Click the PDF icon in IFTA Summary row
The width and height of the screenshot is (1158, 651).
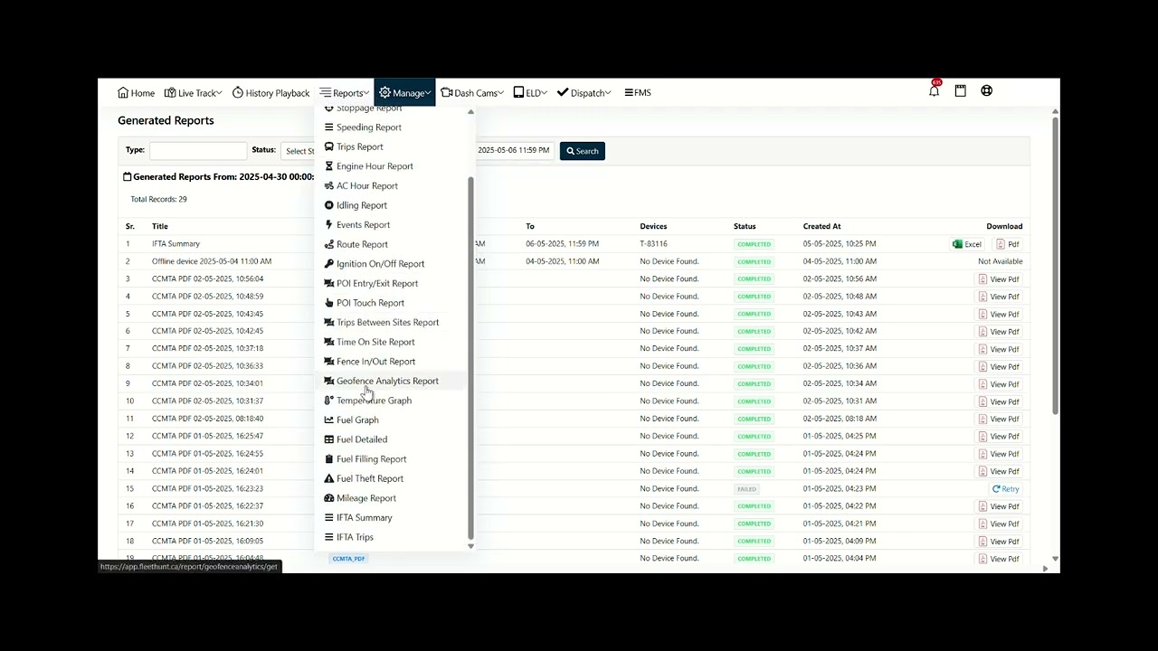(x=1001, y=244)
